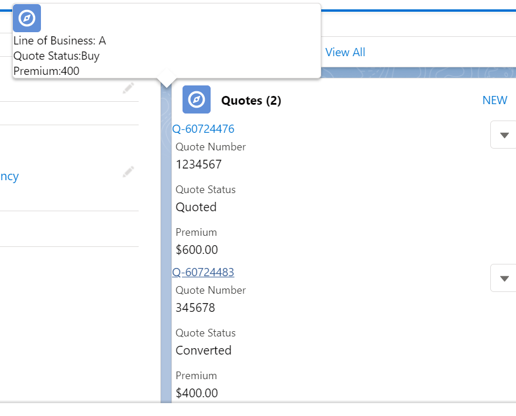
Task: Click the Quotes (2) list header title
Action: tap(251, 101)
